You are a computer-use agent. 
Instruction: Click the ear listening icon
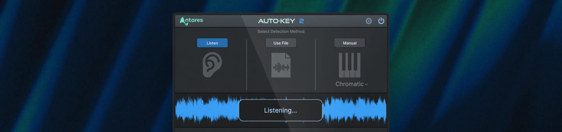[x=212, y=65]
